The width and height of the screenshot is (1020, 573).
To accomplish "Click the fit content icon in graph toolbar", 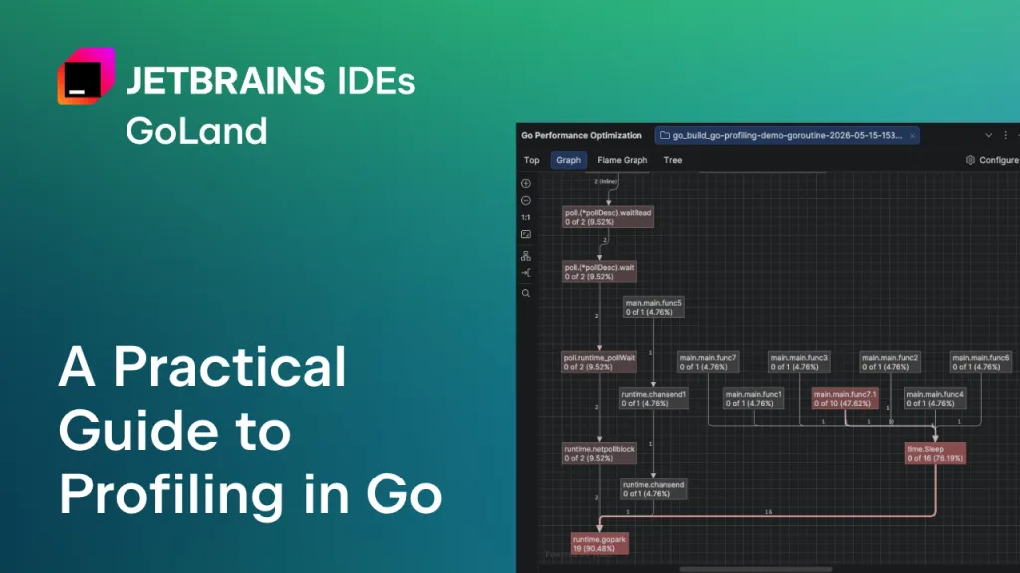I will click(526, 234).
